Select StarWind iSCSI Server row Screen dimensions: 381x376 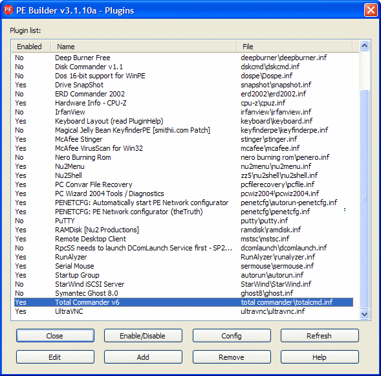pyautogui.click(x=184, y=284)
